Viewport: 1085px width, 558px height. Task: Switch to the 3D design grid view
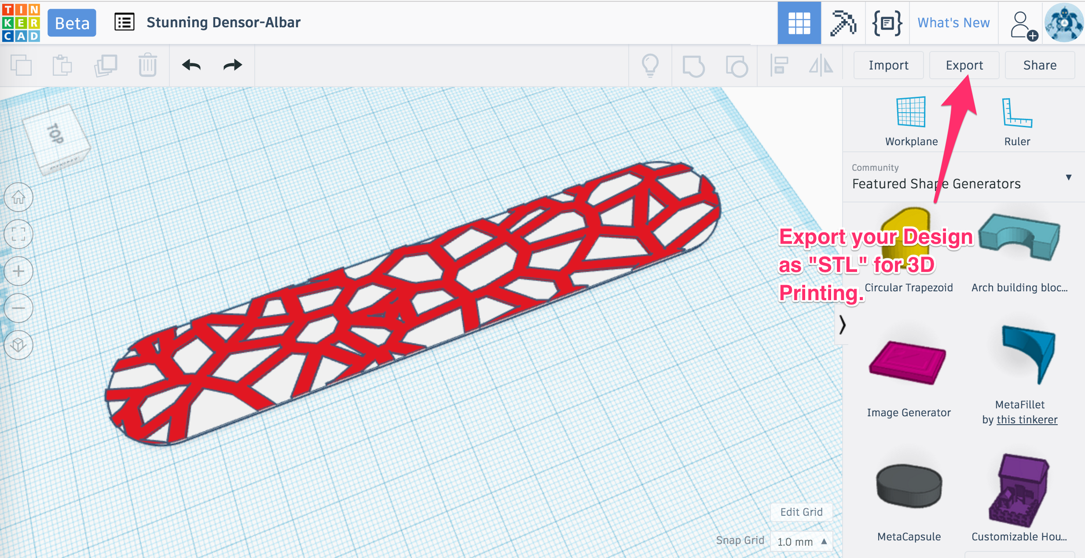[799, 23]
